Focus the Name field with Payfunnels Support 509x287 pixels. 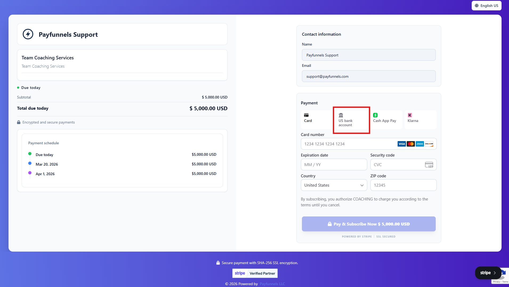coord(369,55)
